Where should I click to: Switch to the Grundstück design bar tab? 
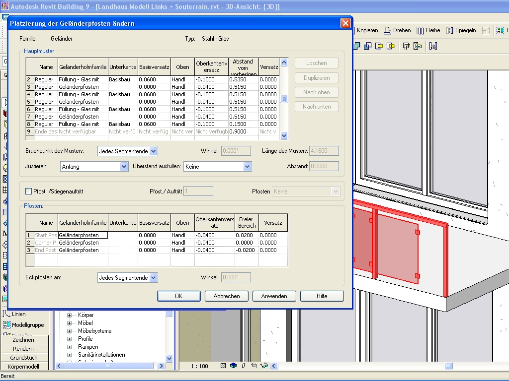coord(24,358)
